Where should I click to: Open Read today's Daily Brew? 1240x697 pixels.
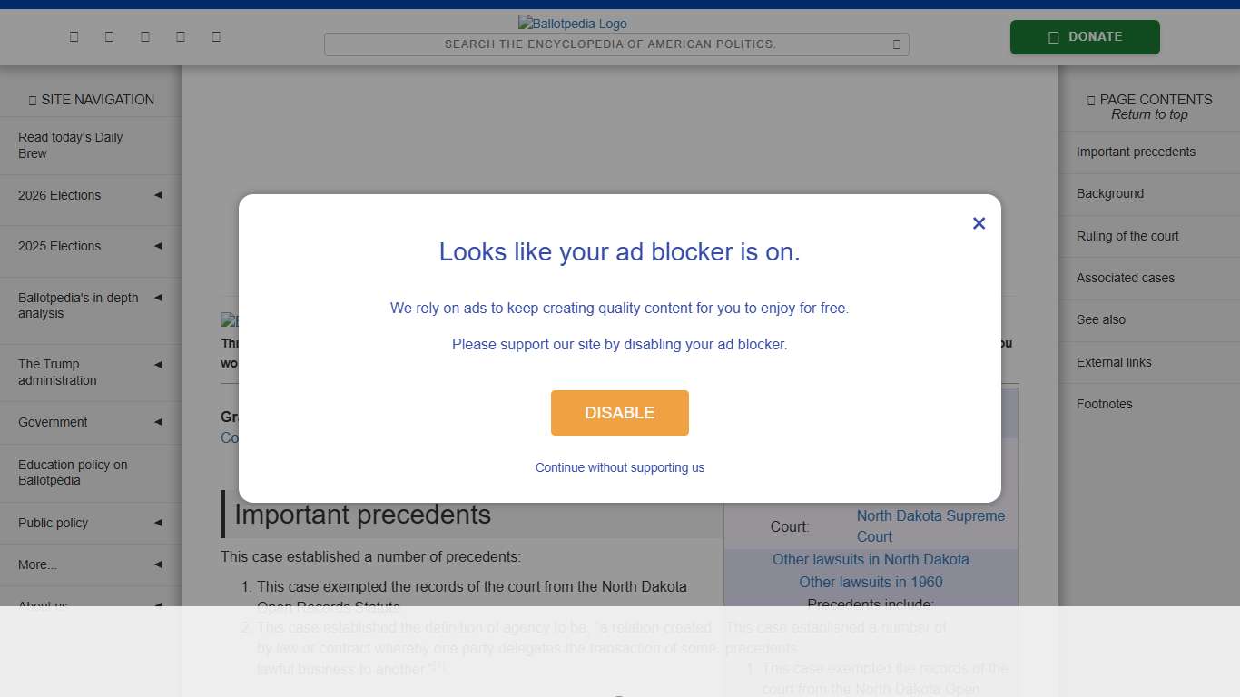70,145
